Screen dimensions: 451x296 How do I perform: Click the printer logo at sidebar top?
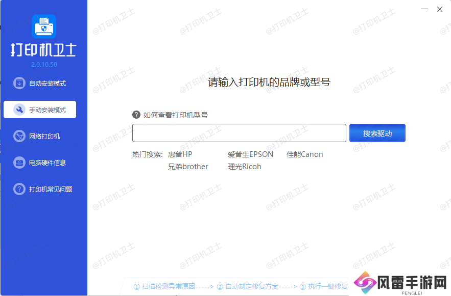(x=44, y=26)
